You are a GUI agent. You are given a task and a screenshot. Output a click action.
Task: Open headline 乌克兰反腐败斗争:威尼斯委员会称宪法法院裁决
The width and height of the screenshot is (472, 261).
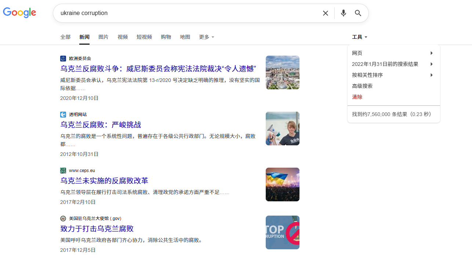pos(158,69)
